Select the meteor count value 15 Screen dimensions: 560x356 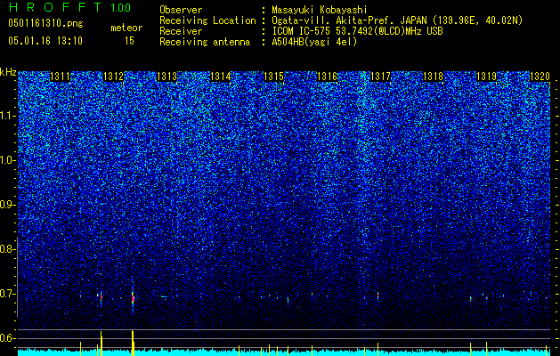(129, 41)
